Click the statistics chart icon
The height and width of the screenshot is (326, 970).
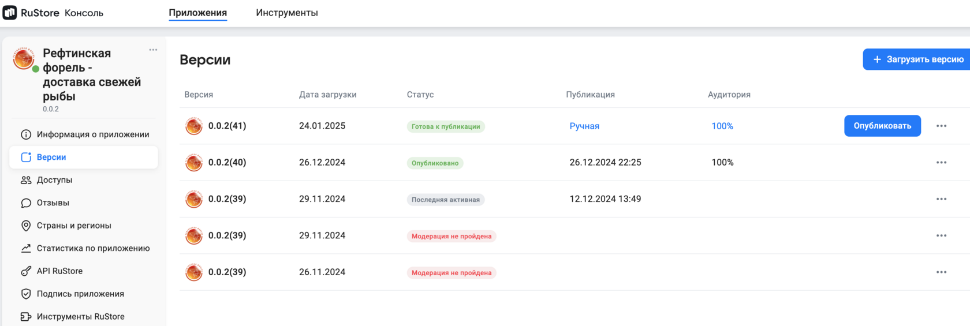click(x=26, y=248)
